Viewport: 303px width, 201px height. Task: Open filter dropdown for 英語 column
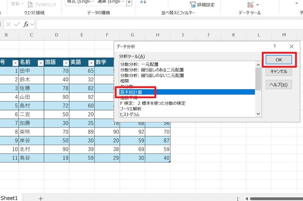[91, 63]
